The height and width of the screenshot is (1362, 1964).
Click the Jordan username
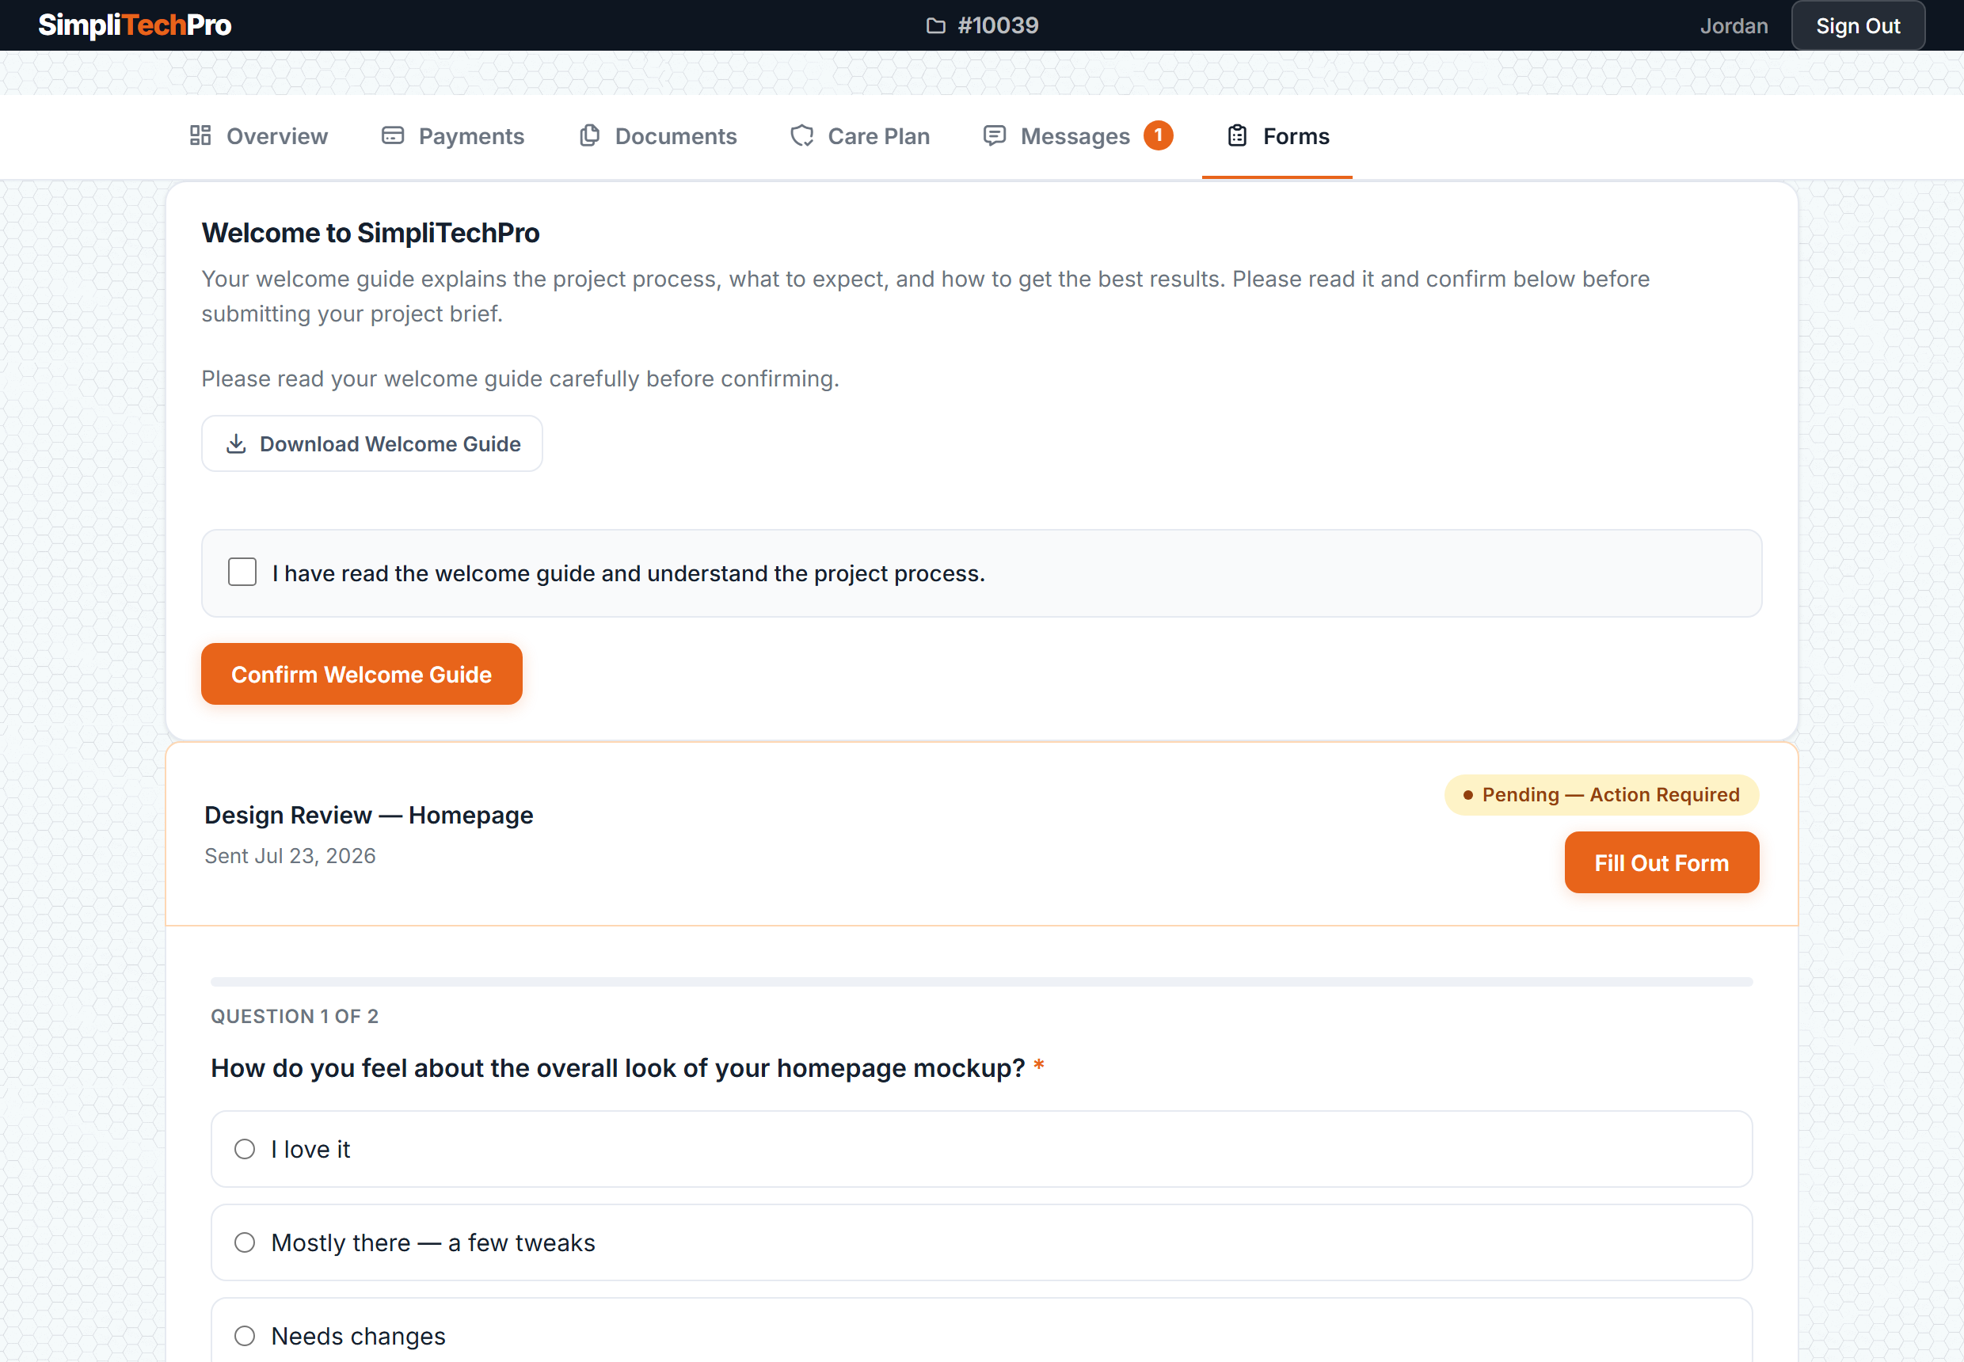(1734, 25)
